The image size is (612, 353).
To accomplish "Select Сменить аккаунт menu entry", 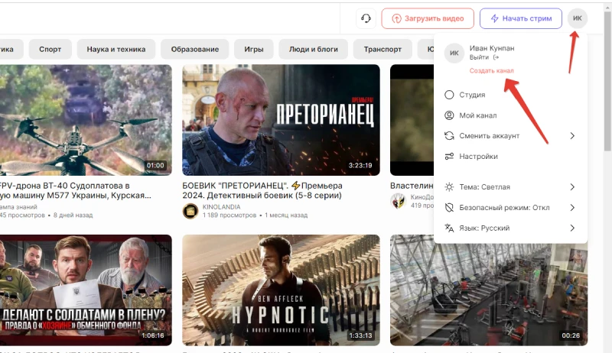I will (510, 135).
